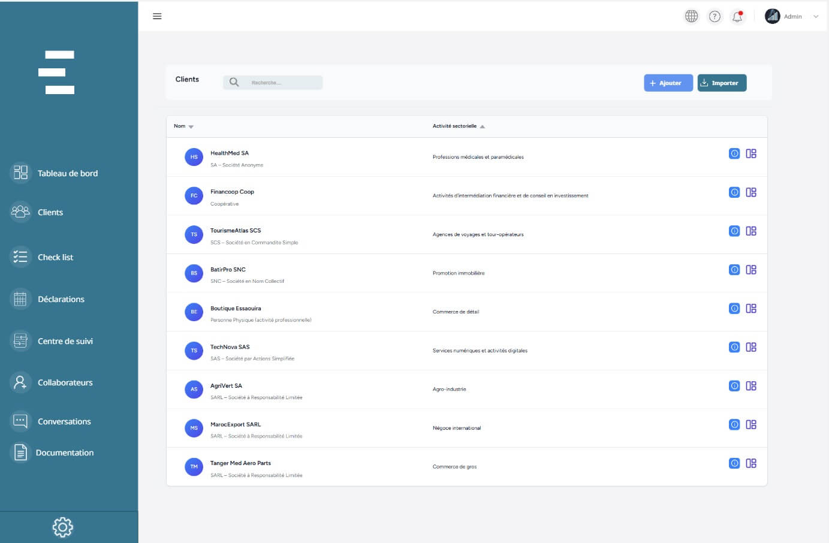
Task: Go to Tableau de bord
Action: click(x=67, y=173)
